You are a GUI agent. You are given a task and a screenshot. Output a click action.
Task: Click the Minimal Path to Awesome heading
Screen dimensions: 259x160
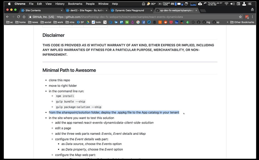pos(69,70)
